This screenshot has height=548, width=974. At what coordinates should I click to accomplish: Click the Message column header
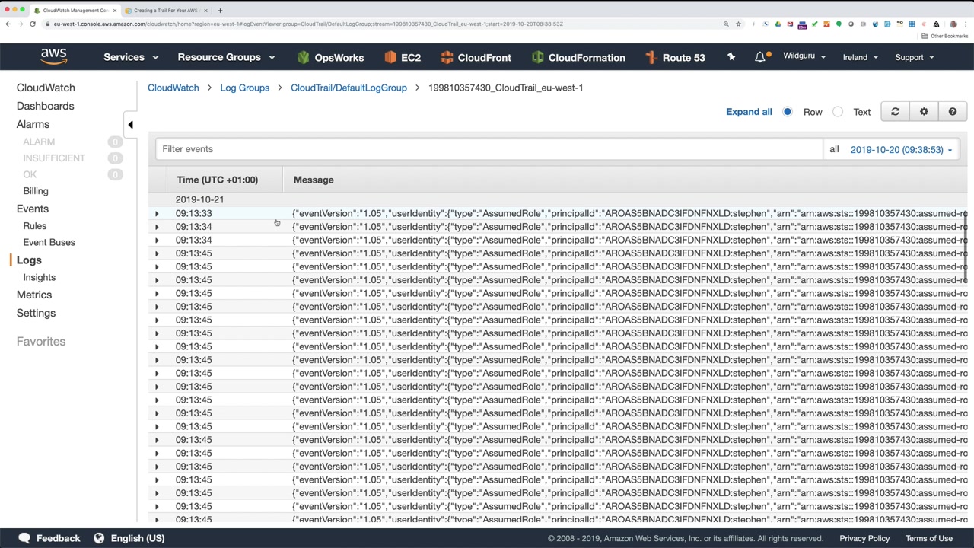click(x=314, y=180)
